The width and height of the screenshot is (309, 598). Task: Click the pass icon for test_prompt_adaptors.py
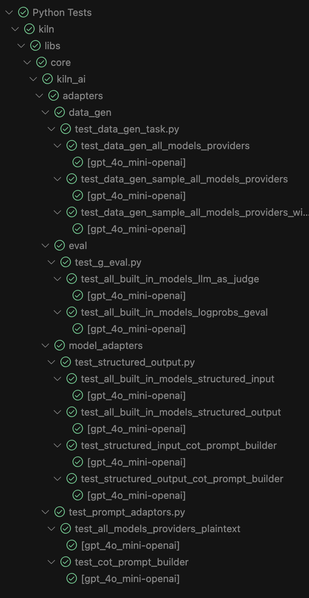[x=59, y=512]
